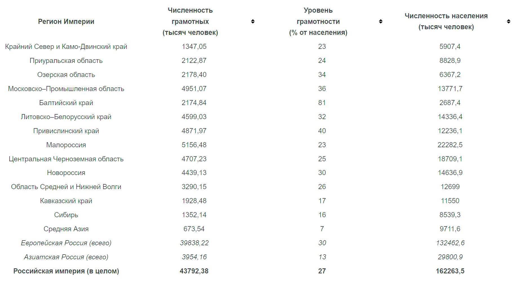Click sort arrows for population size column
The width and height of the screenshot is (520, 288).
coord(508,21)
